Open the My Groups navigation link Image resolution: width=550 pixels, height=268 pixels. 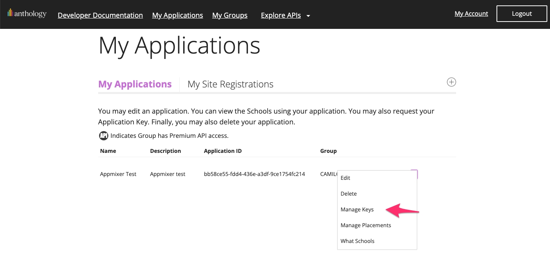pyautogui.click(x=230, y=15)
